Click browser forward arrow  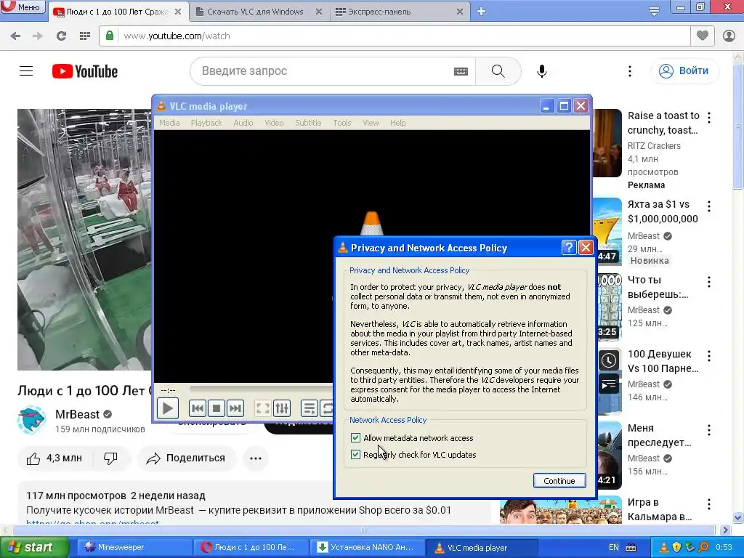point(38,36)
